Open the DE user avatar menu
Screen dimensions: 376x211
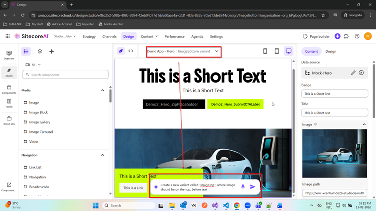368,36
